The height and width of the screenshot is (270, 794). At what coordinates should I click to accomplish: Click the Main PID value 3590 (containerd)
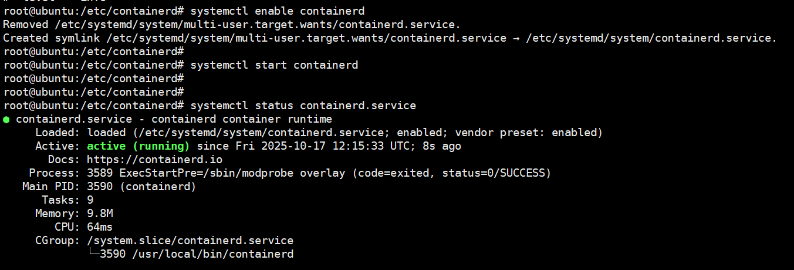click(141, 187)
